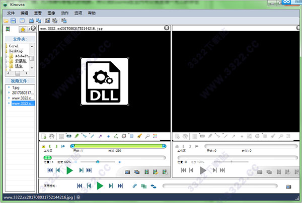The height and width of the screenshot is (203, 302).
Task: Select the blue cross marker tool
Action: click(x=108, y=137)
